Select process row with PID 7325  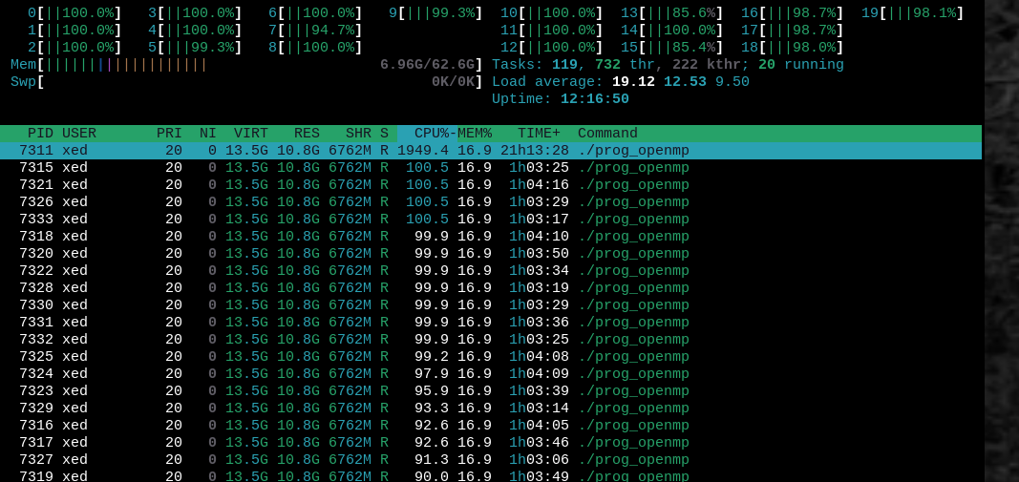click(491, 357)
